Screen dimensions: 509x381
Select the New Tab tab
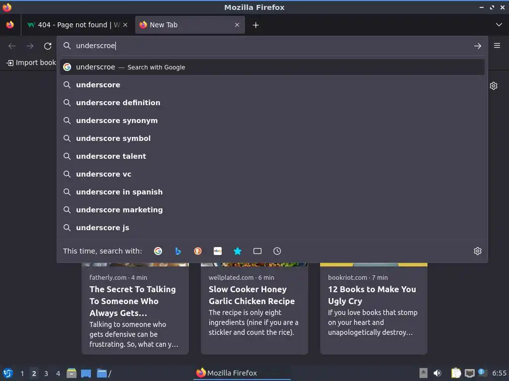coord(190,25)
